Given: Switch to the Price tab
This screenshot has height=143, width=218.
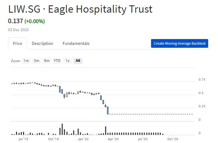Looking at the screenshot, I should pos(17,44).
